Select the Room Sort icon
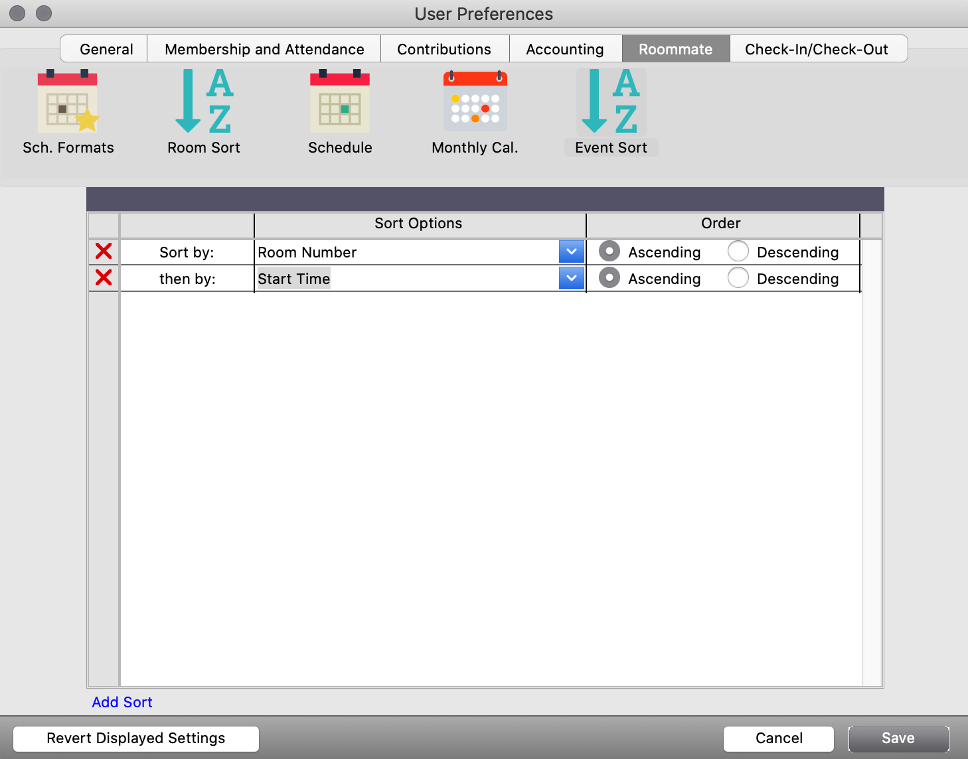The image size is (968, 759). coord(203,103)
